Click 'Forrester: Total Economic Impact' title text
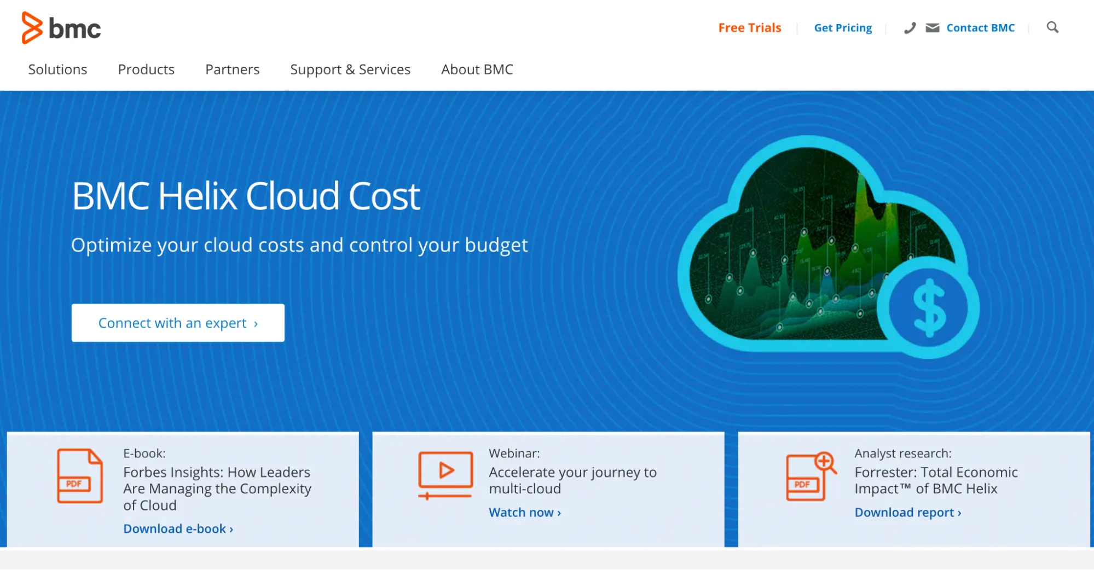 point(936,480)
